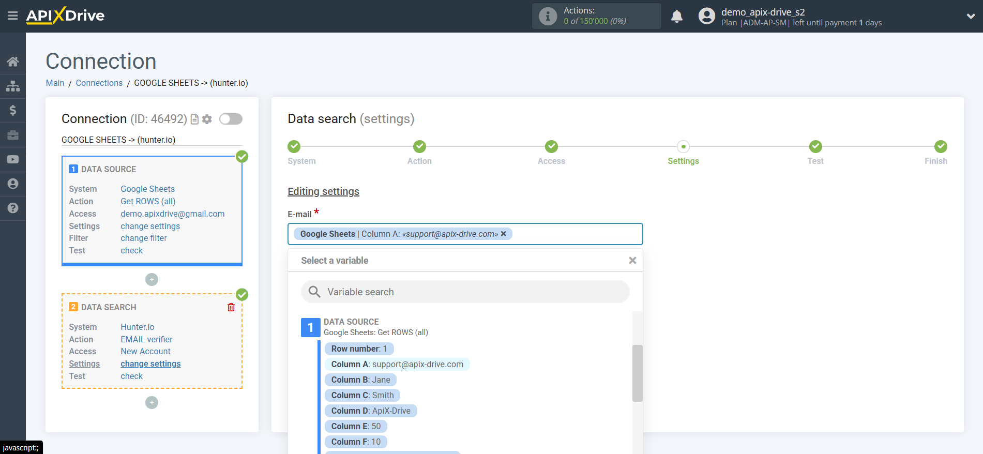Screen dimensions: 983x454
Task: Open the connections sitemap sidebar icon
Action: pos(13,86)
